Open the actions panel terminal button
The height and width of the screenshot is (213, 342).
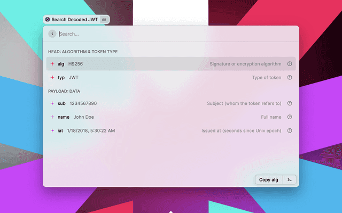point(289,179)
